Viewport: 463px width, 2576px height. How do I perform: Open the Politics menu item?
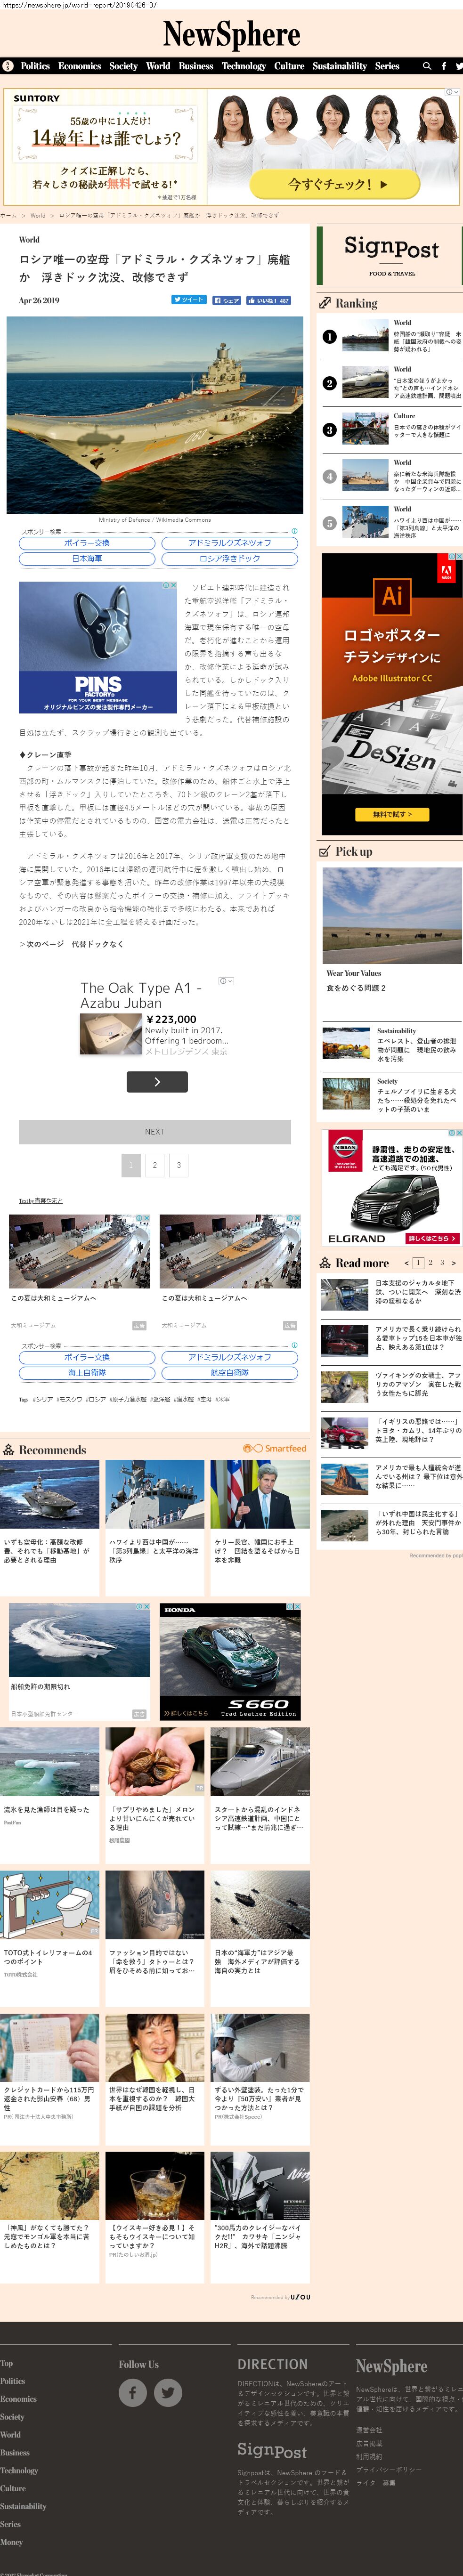point(35,66)
